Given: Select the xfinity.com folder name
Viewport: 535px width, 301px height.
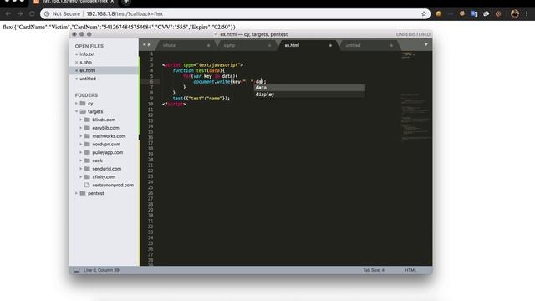Looking at the screenshot, I should click(x=104, y=176).
